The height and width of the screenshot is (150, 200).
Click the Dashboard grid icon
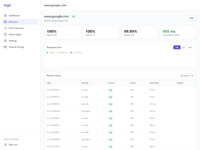tap(5, 15)
